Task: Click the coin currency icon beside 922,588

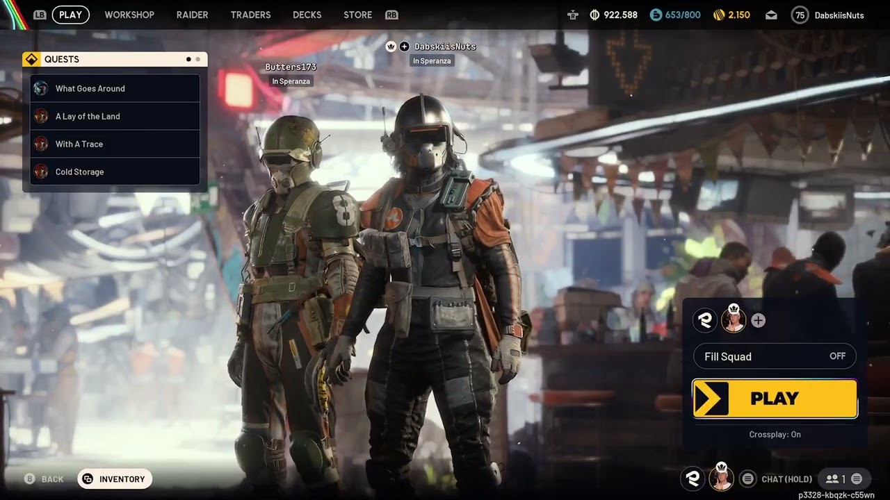Action: [x=594, y=15]
